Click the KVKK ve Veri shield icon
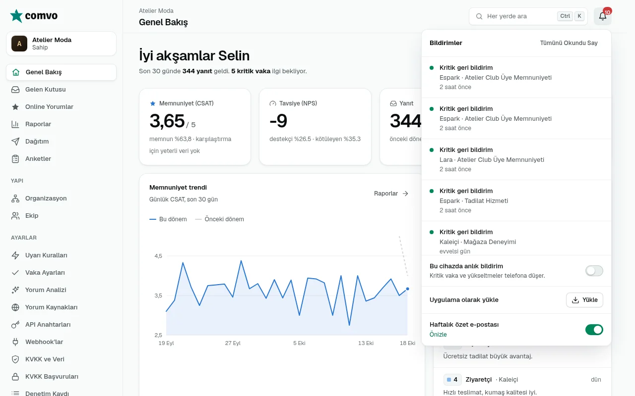The width and height of the screenshot is (635, 396). (15, 359)
